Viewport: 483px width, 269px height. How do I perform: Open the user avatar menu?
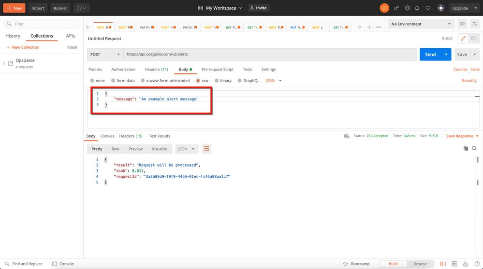(x=441, y=8)
